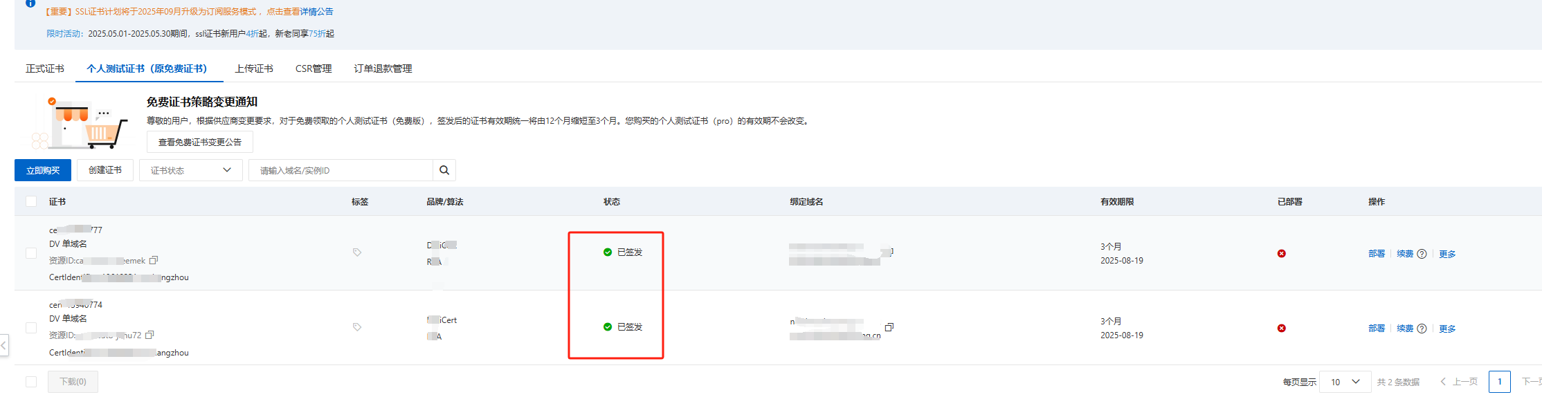Switch to the 正式证书 tab
Image resolution: width=1542 pixels, height=415 pixels.
coord(45,68)
